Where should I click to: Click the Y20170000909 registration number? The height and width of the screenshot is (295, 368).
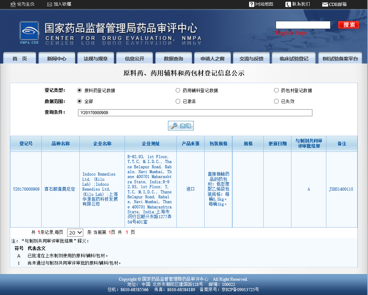coord(26,189)
